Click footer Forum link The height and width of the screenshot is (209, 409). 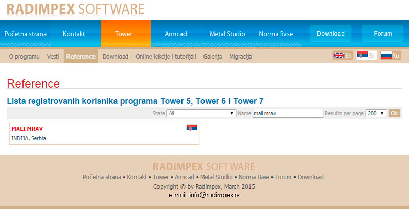pyautogui.click(x=283, y=177)
